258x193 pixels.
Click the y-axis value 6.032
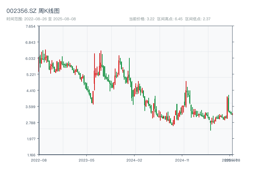[x=30, y=59]
